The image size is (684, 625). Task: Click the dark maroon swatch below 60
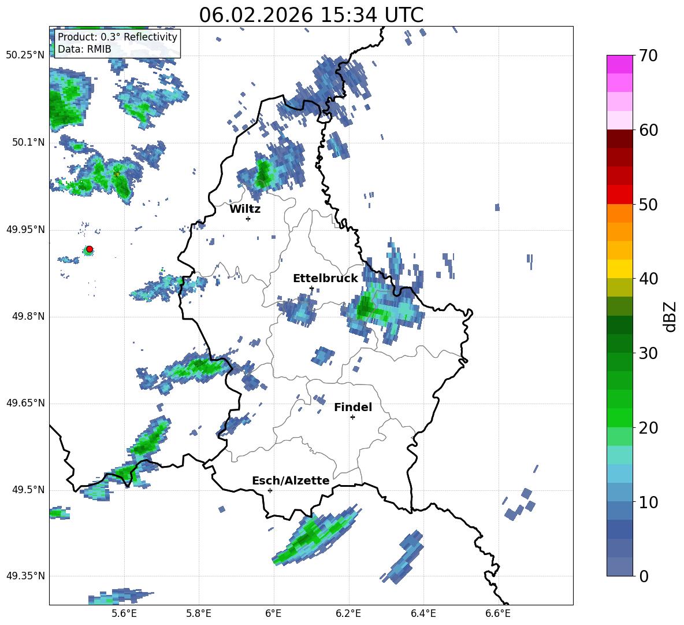click(619, 139)
